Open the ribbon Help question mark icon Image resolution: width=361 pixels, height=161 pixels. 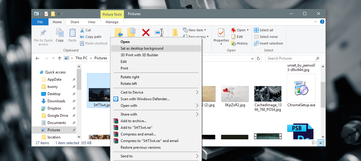tap(322, 22)
